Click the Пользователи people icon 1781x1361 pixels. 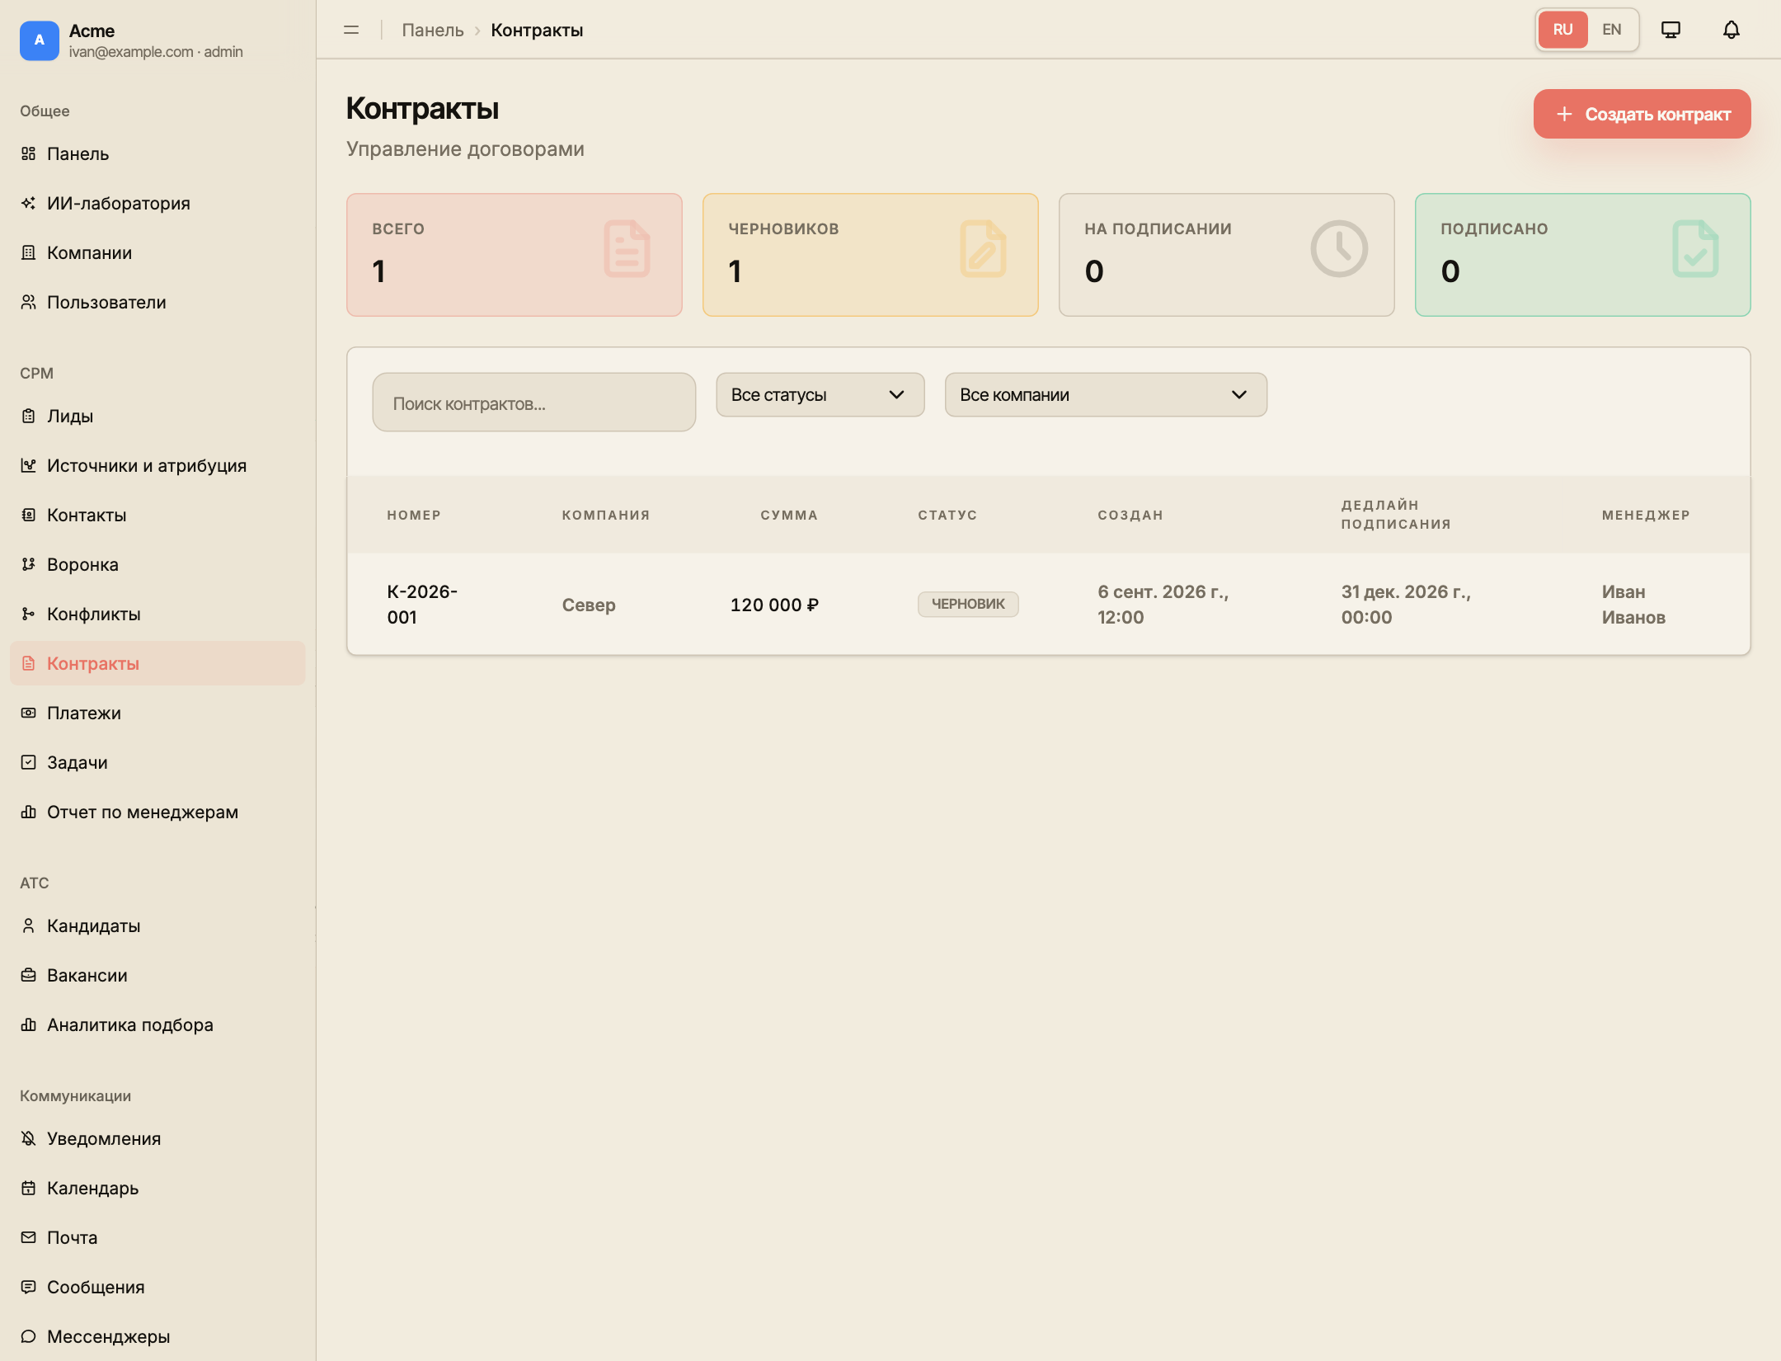coord(29,302)
